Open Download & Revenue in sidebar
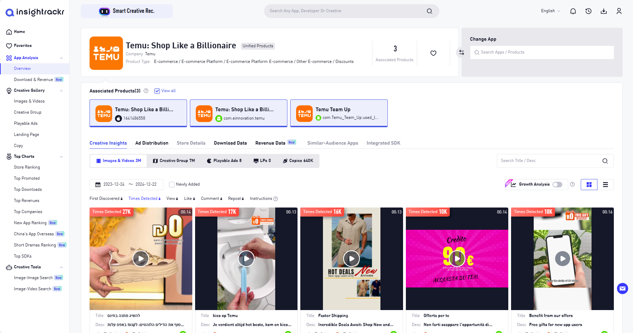The image size is (633, 333). [33, 80]
